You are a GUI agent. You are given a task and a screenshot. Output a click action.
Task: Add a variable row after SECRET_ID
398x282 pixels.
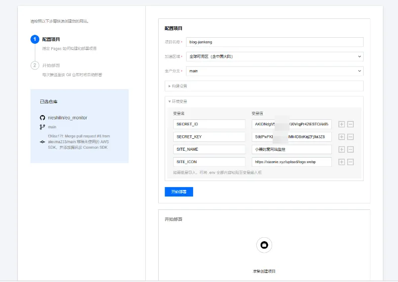(x=341, y=124)
